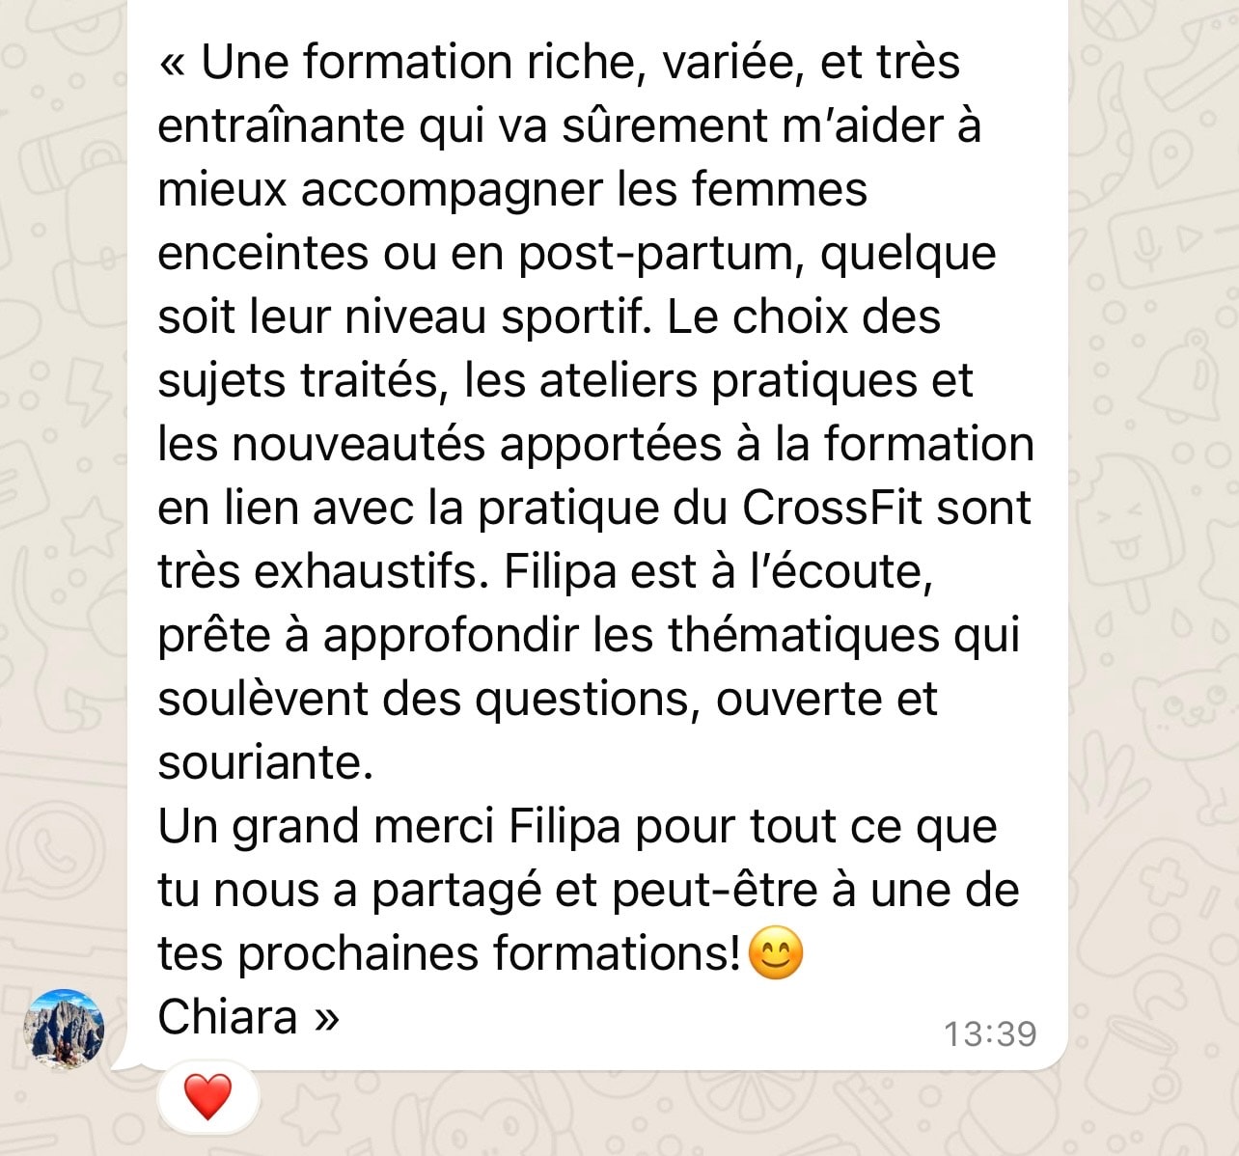
Task: Click the words "ateliers pratiques"
Action: tap(729, 381)
